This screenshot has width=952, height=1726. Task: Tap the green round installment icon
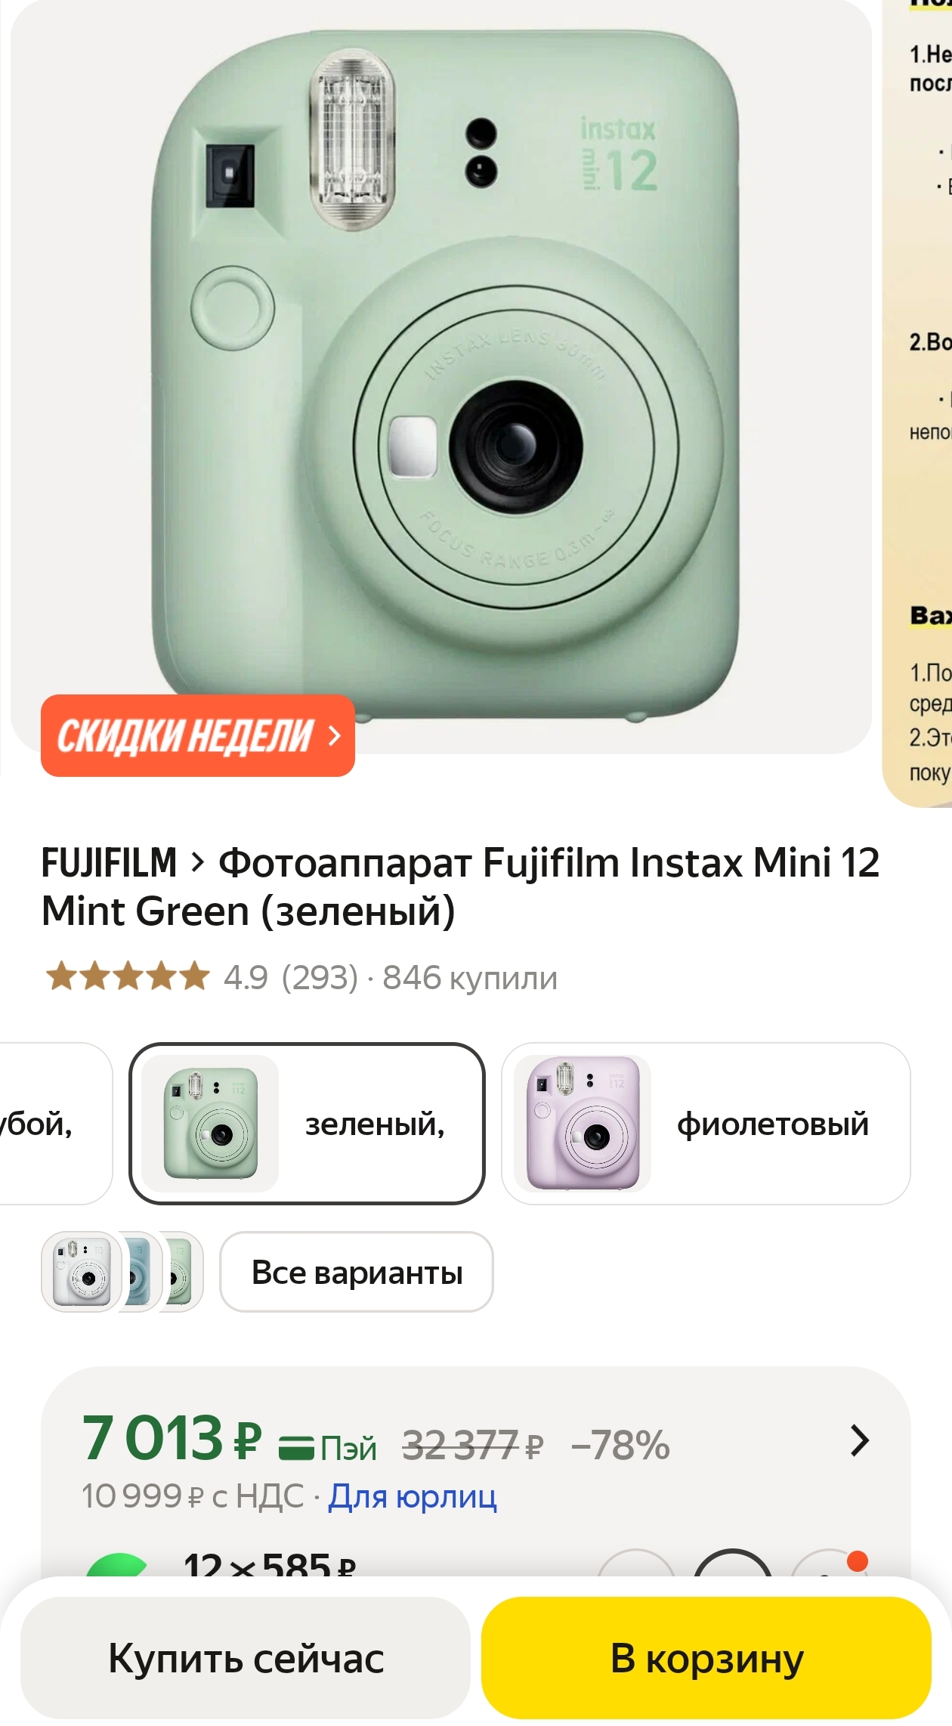(116, 1564)
